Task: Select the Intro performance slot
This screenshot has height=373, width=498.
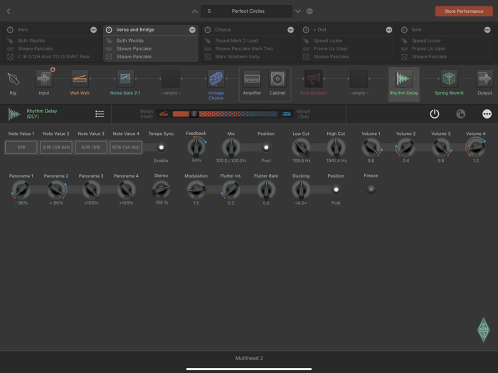Action: (x=52, y=43)
